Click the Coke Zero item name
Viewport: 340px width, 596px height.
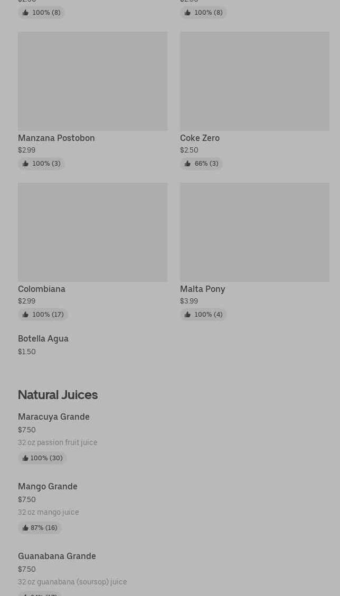[200, 138]
